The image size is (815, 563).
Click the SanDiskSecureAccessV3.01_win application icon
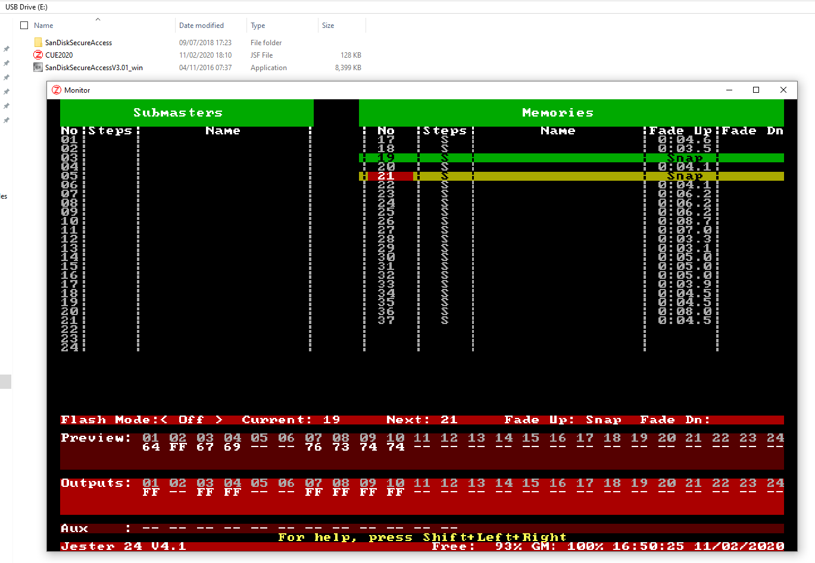38,68
